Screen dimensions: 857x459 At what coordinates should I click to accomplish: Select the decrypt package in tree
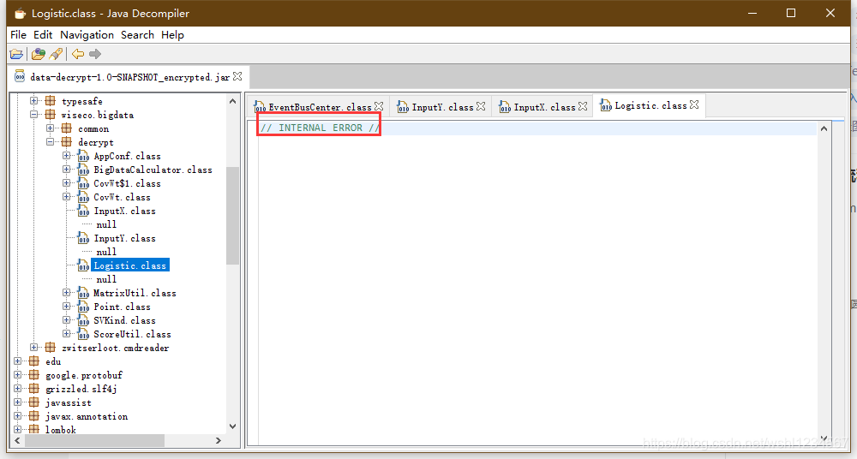pos(96,143)
